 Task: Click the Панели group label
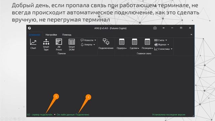62,53
